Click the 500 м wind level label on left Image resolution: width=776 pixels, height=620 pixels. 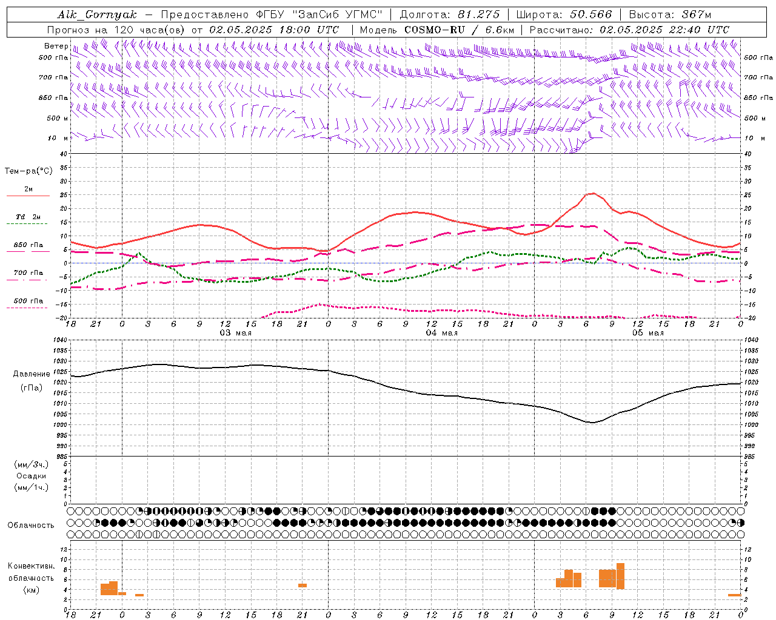(x=58, y=118)
